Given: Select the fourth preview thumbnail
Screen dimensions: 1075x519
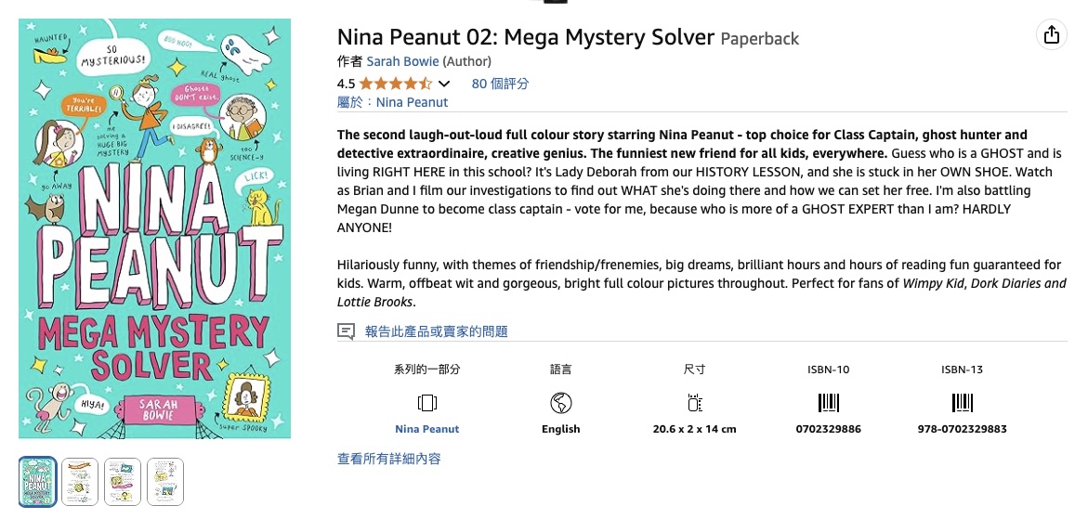Looking at the screenshot, I should (x=165, y=482).
